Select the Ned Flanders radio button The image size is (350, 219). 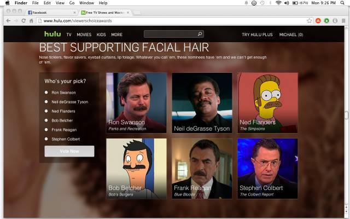tap(46, 111)
